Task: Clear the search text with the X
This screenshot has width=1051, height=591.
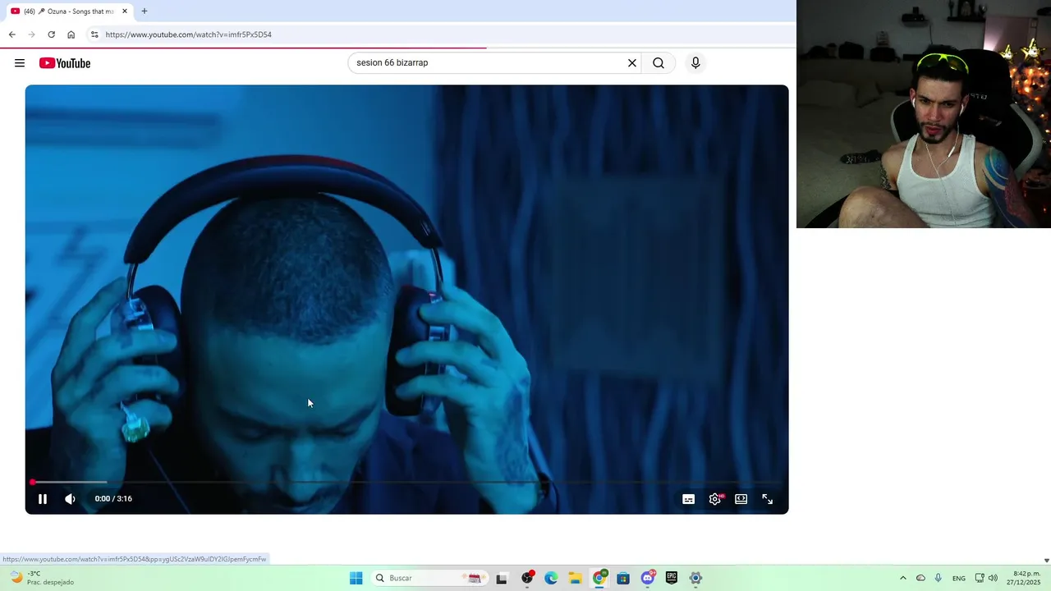Action: [632, 62]
